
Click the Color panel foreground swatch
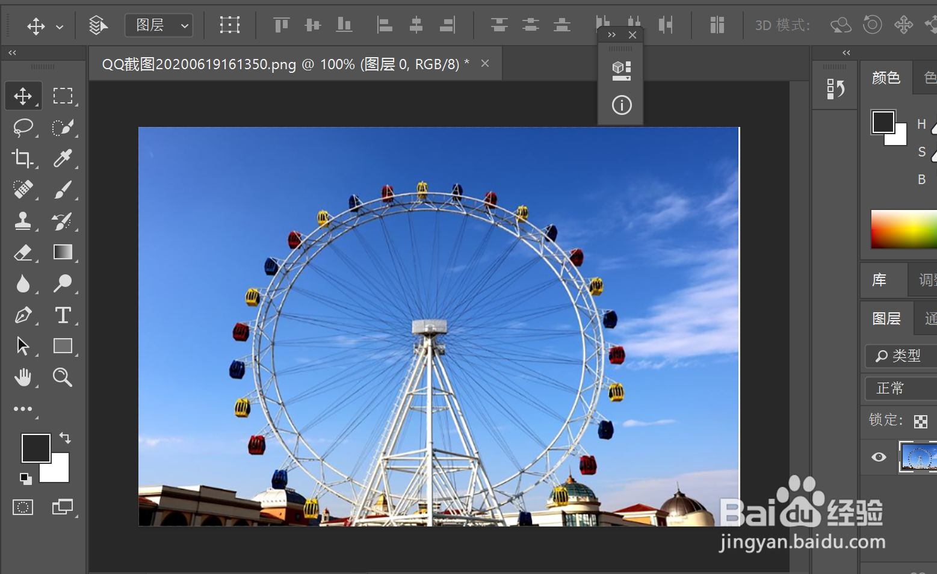tap(883, 122)
